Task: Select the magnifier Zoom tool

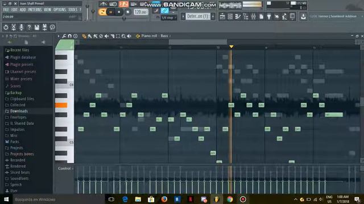Action: point(123,36)
